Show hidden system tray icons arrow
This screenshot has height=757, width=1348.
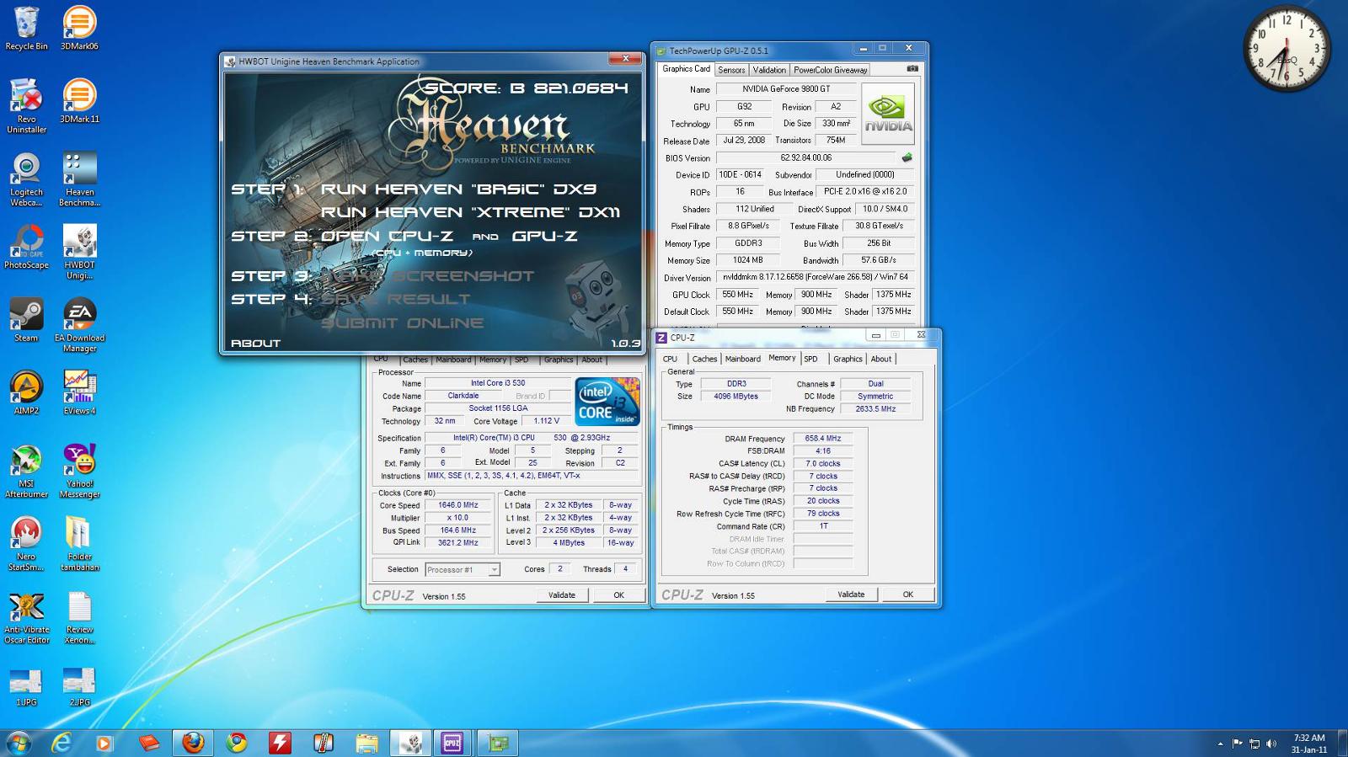point(1220,744)
